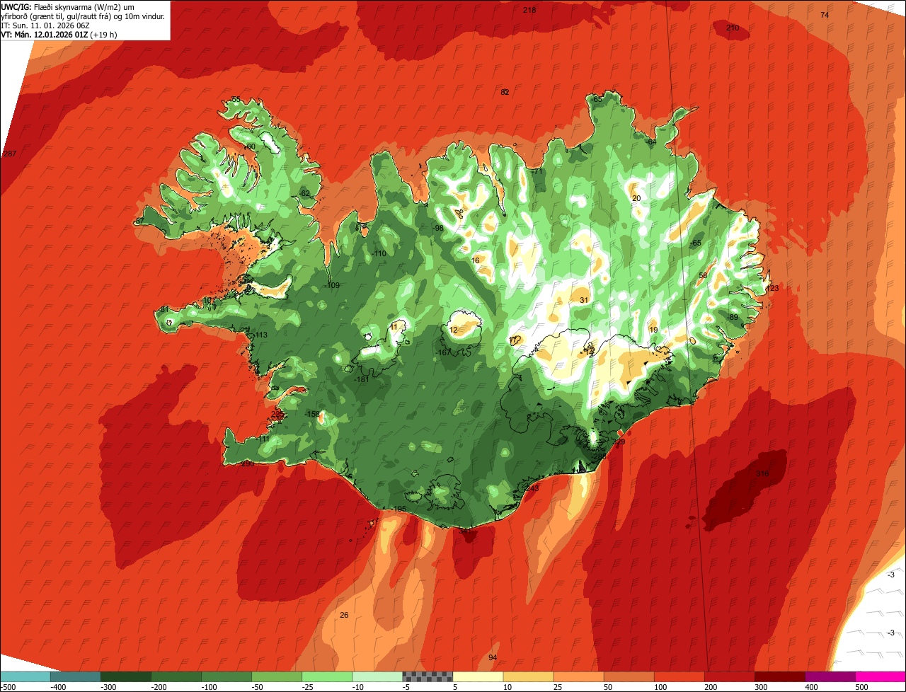Viewport: 906px width, 692px height.
Task: Click the magenta legend swatch above 500
Action: [x=881, y=676]
